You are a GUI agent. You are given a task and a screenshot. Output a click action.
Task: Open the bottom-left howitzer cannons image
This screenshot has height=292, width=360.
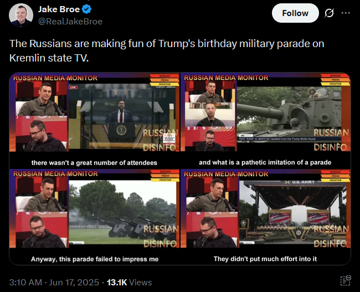95,217
